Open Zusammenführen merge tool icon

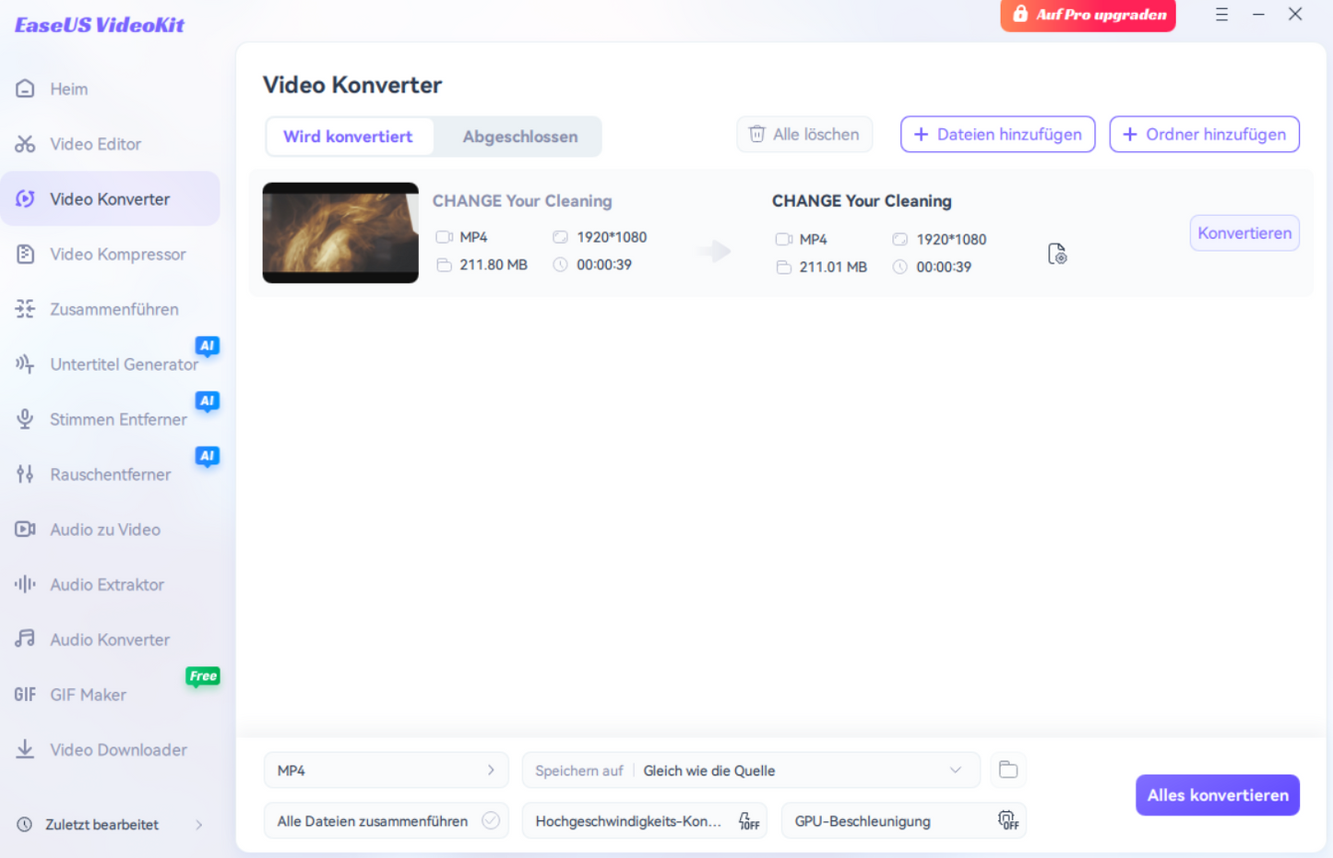(25, 309)
